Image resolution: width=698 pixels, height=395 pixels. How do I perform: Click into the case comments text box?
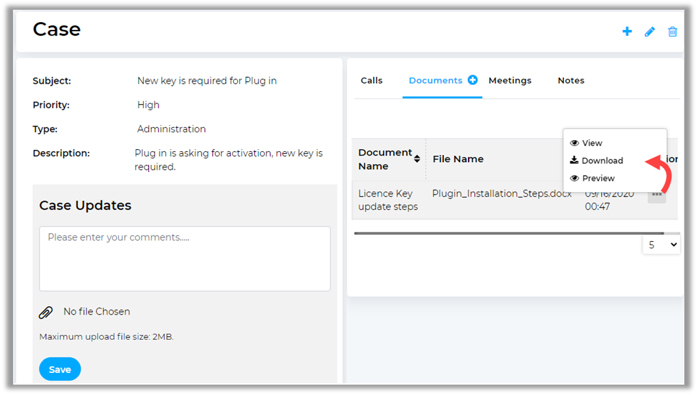pos(185,258)
